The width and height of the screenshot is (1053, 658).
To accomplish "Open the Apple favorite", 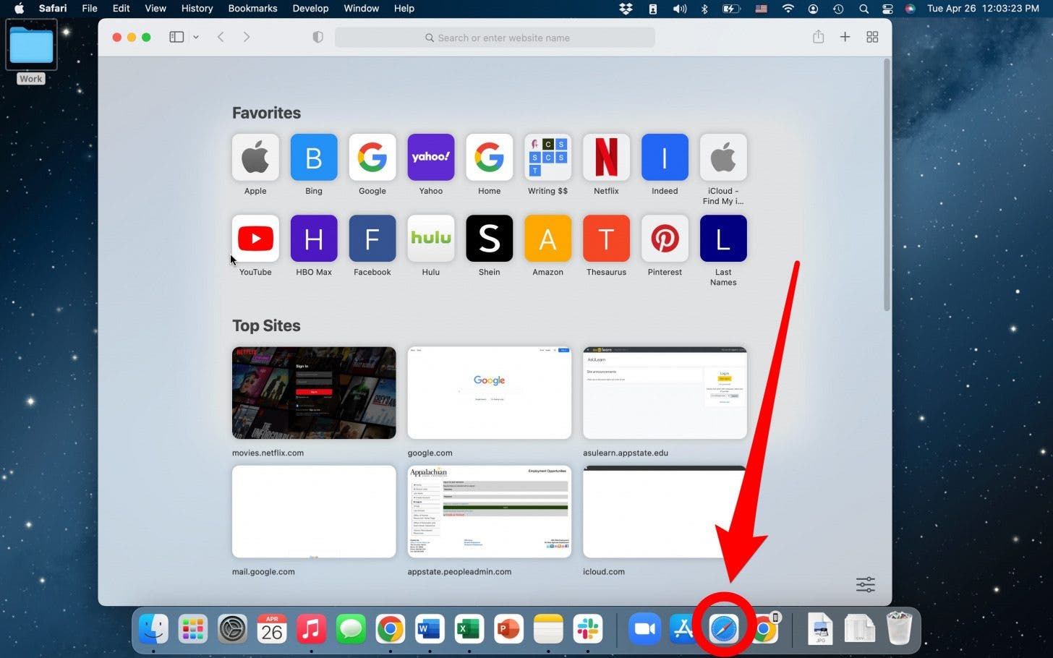I will (x=255, y=157).
